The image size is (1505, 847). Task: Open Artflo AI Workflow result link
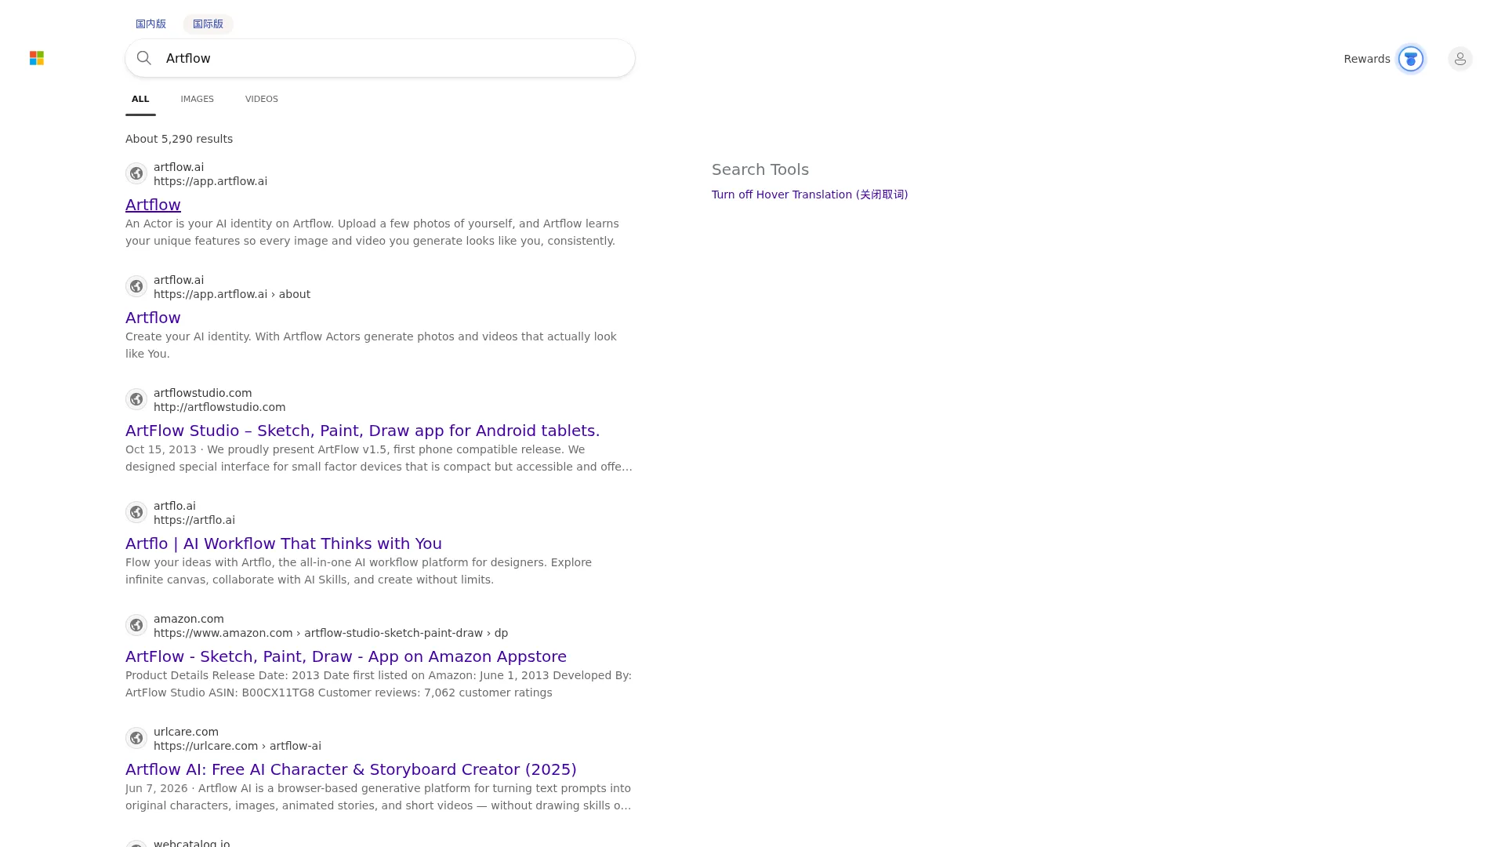[284, 543]
